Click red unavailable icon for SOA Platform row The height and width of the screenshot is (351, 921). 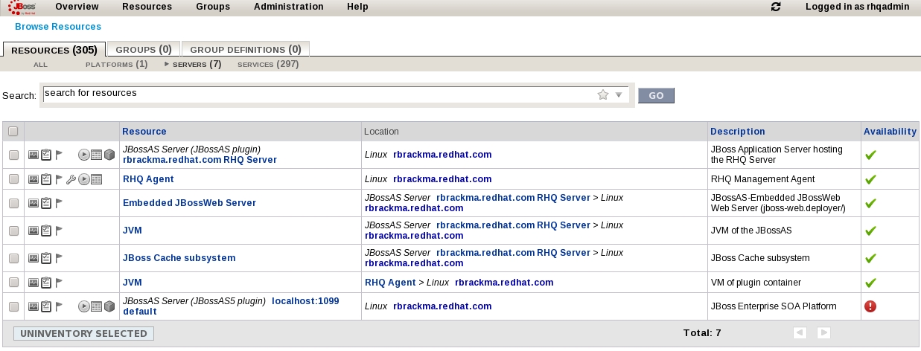pos(870,306)
